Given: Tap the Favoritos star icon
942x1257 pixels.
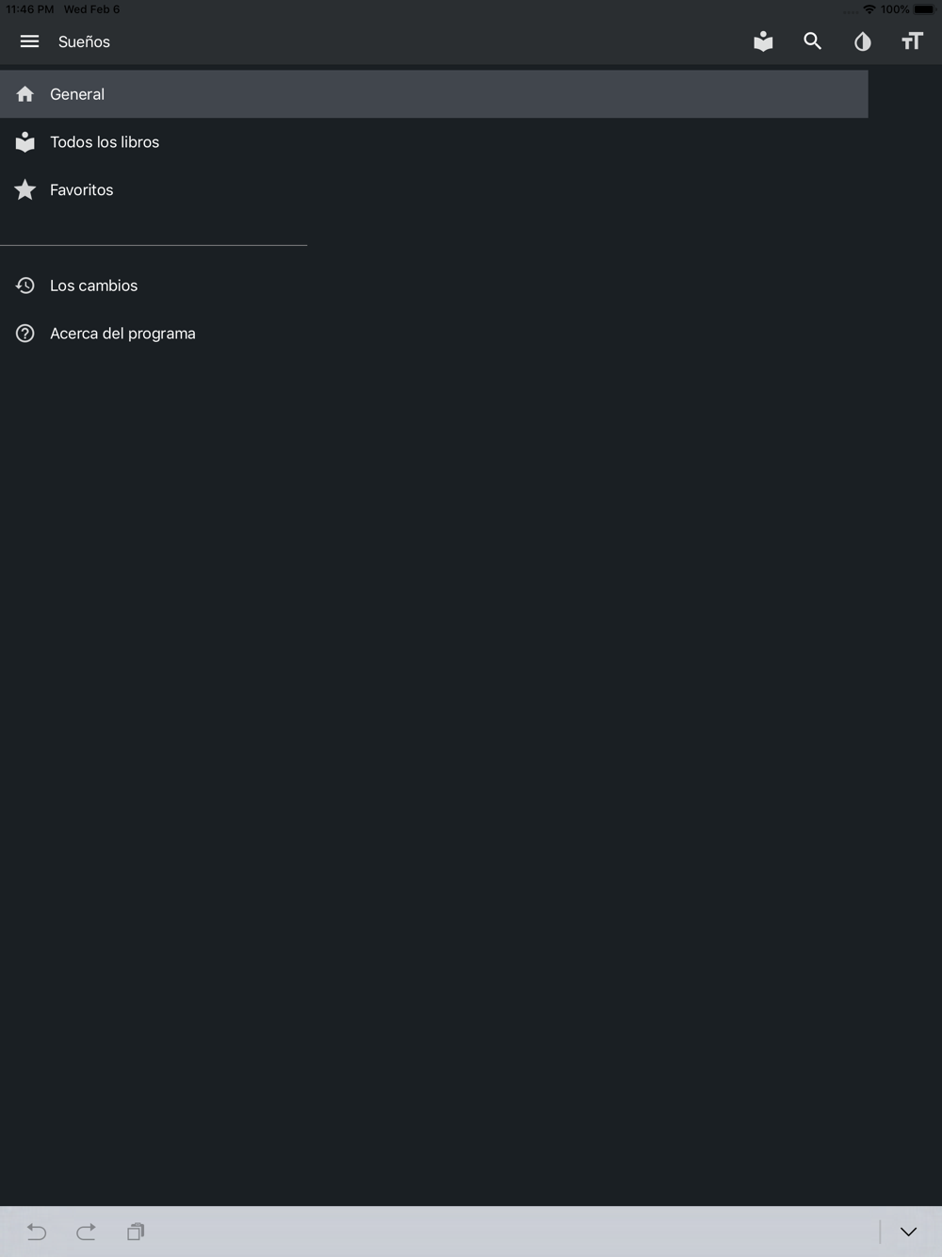Looking at the screenshot, I should [25, 190].
